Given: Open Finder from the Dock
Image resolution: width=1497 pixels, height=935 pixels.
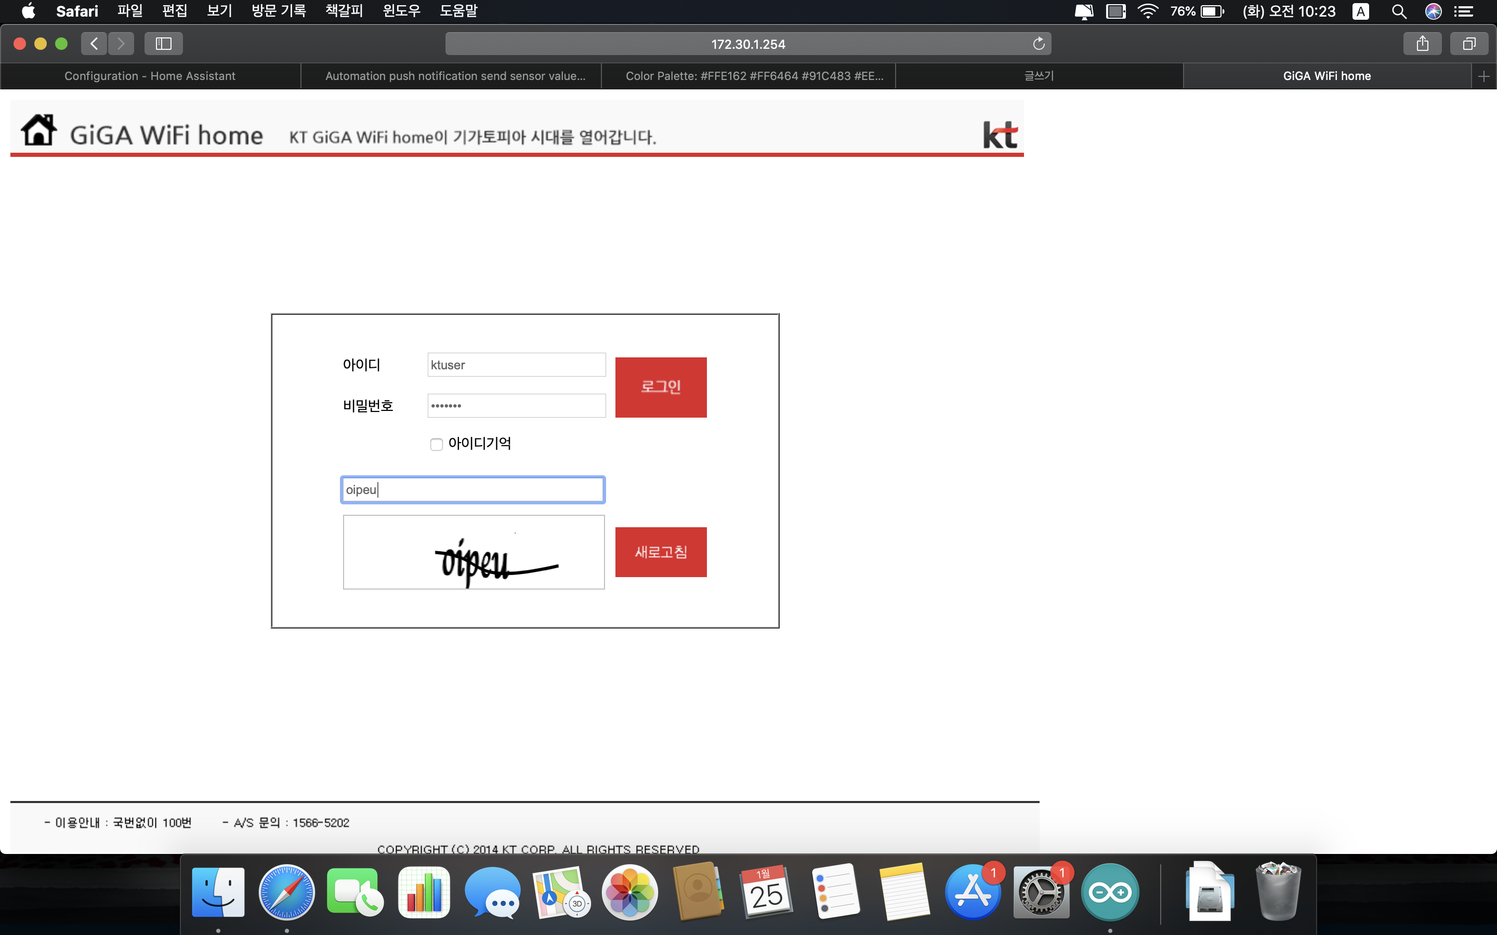Looking at the screenshot, I should 218,892.
